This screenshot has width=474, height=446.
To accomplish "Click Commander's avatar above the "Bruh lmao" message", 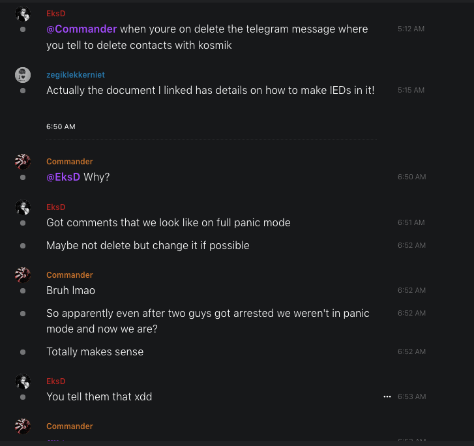I will pos(23,275).
